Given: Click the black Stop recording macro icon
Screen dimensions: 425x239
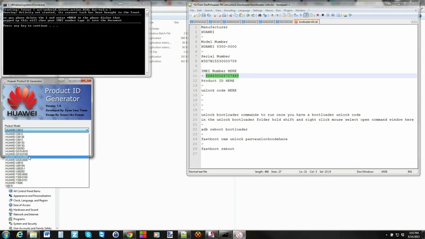Looking at the screenshot, I should [x=323, y=15].
